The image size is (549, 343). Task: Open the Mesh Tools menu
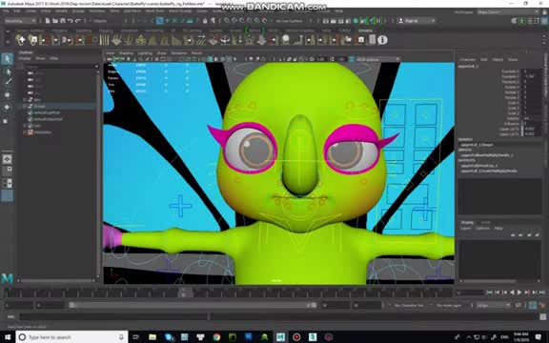(154, 11)
